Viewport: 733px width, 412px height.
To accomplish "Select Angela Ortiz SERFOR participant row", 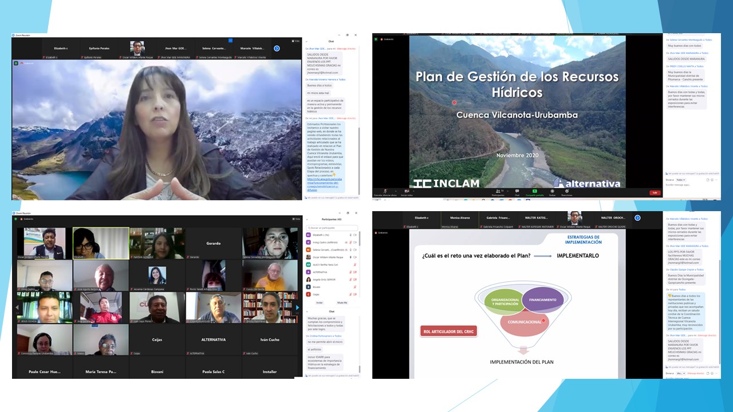I will pos(332,279).
